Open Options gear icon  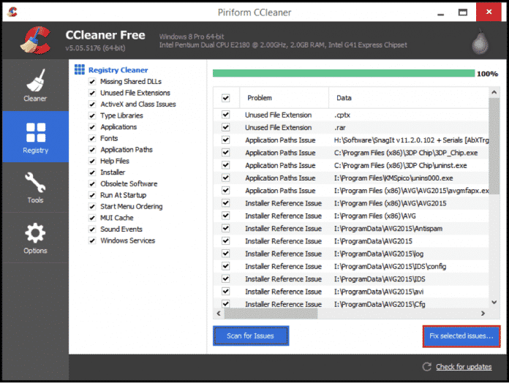(x=35, y=233)
